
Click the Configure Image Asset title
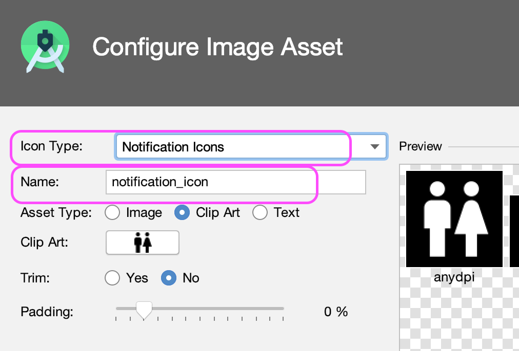[x=217, y=47]
